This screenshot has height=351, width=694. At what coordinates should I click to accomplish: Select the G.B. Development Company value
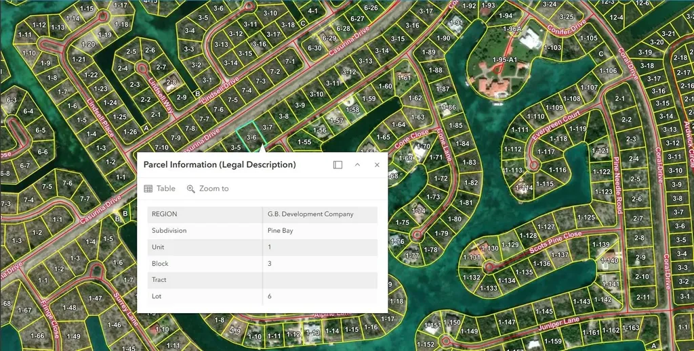[310, 214]
